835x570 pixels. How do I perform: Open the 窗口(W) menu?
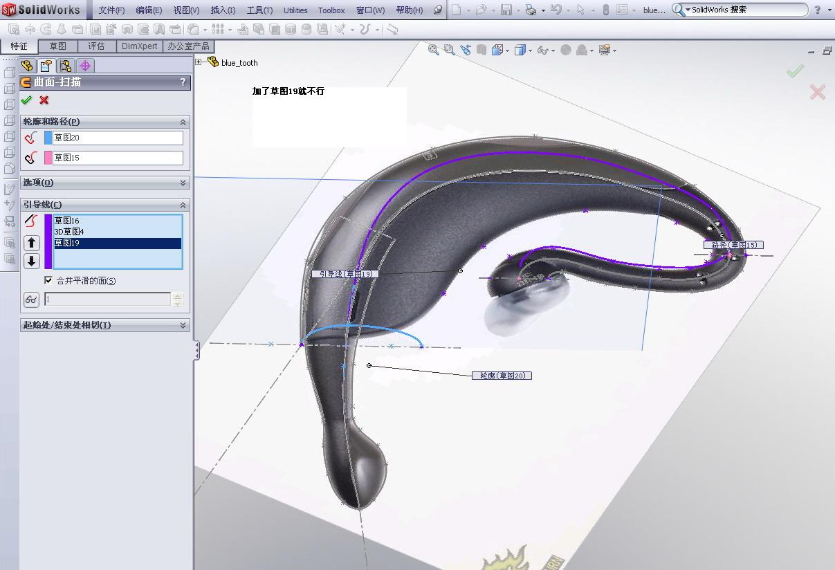pyautogui.click(x=370, y=10)
